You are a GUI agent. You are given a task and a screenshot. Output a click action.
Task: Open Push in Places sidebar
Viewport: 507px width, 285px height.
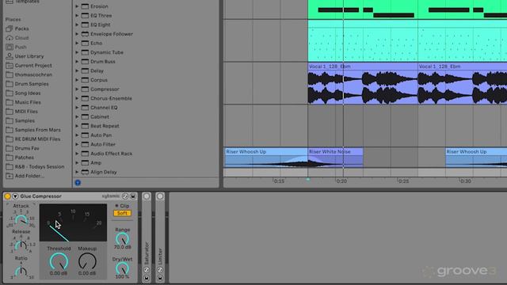pos(21,47)
